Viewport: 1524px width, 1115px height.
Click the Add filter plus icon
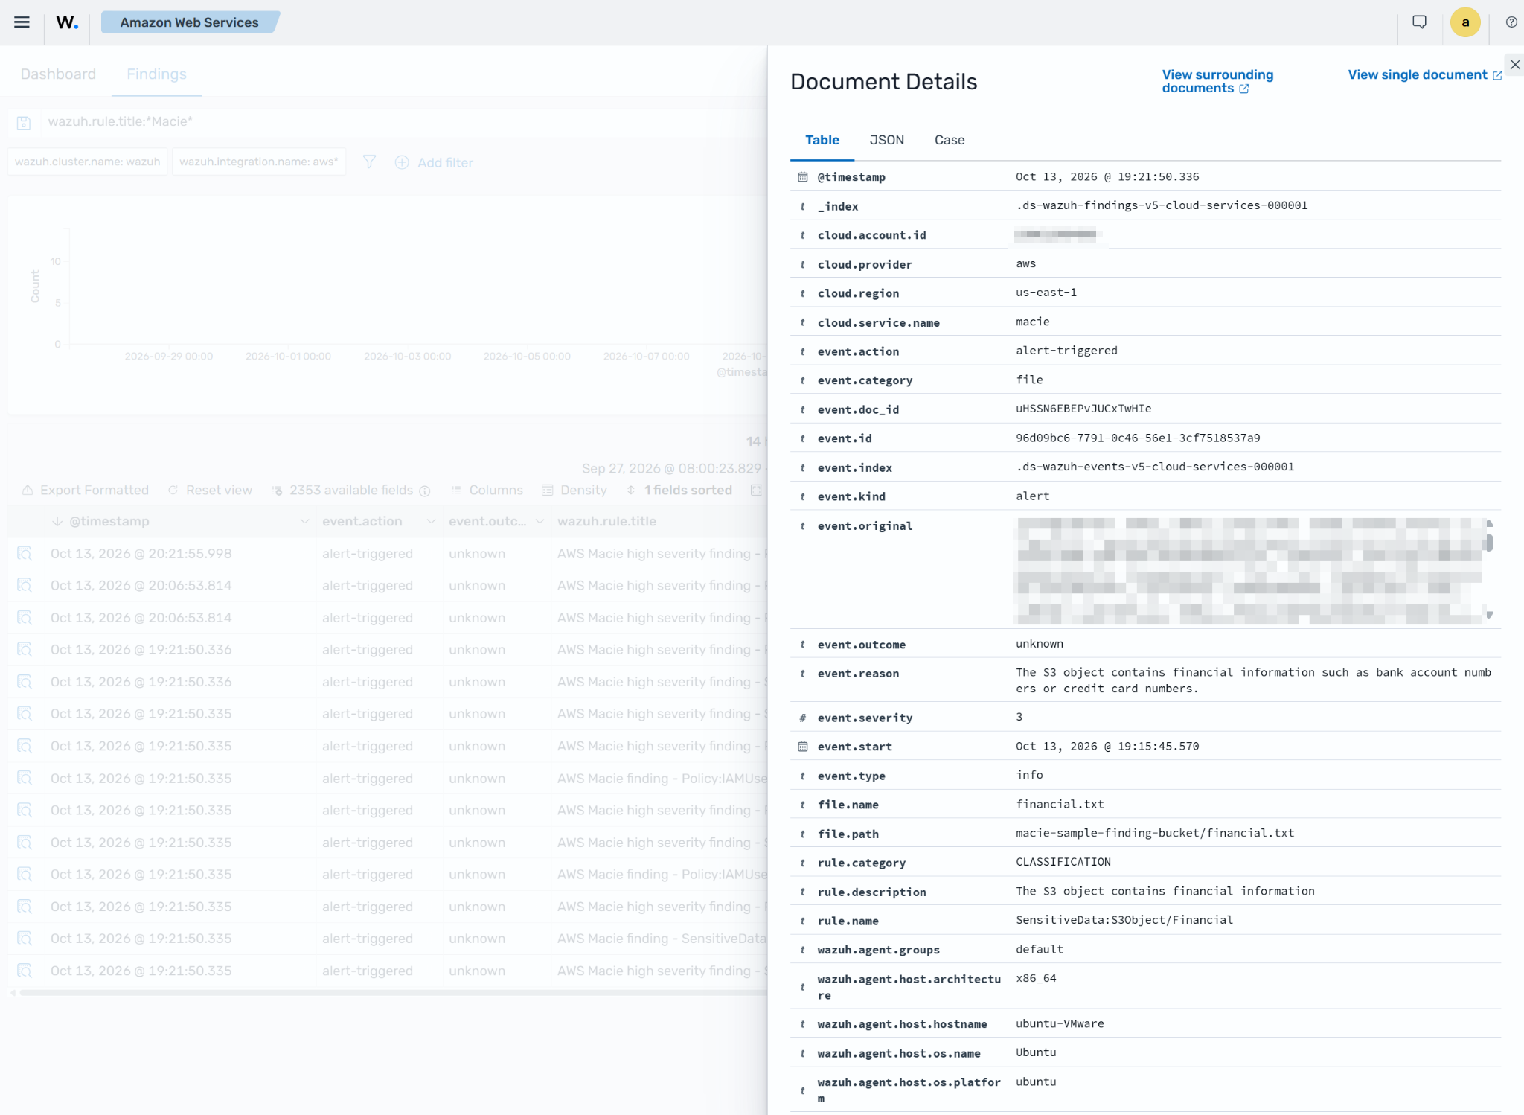tap(402, 162)
